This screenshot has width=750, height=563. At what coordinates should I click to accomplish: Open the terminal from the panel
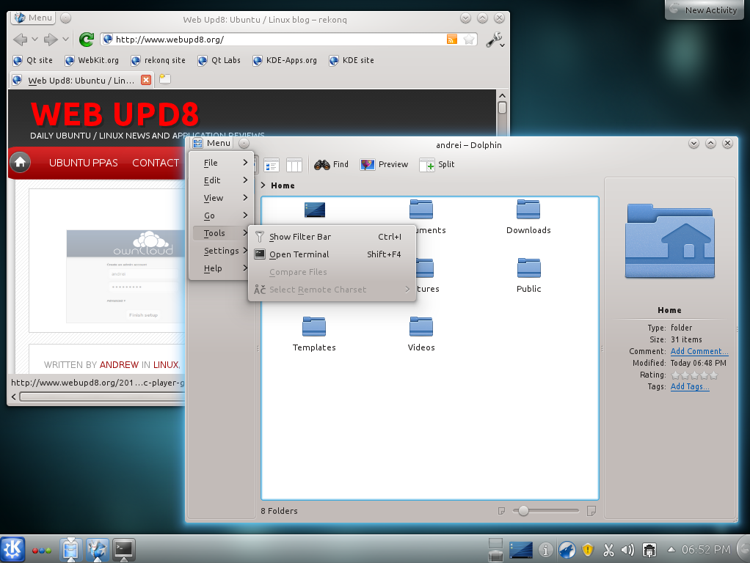(x=124, y=550)
